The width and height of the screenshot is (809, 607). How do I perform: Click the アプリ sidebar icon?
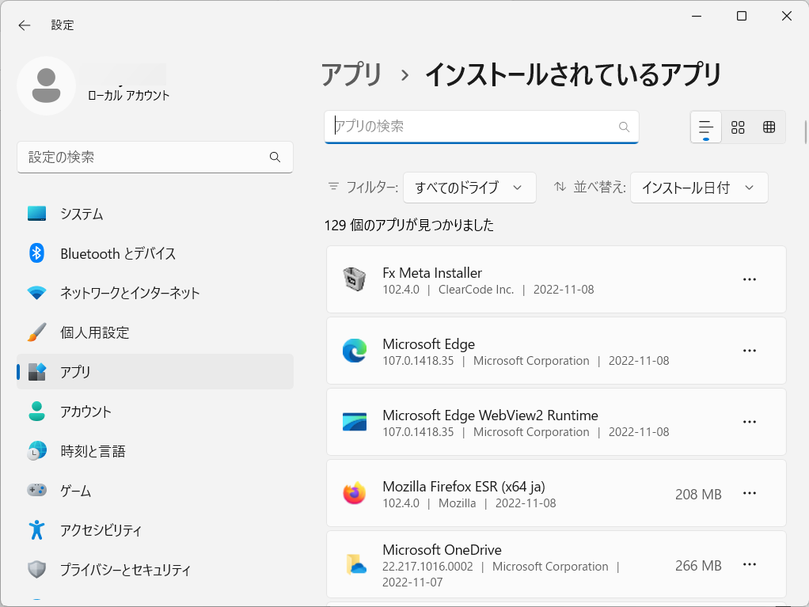coord(36,372)
